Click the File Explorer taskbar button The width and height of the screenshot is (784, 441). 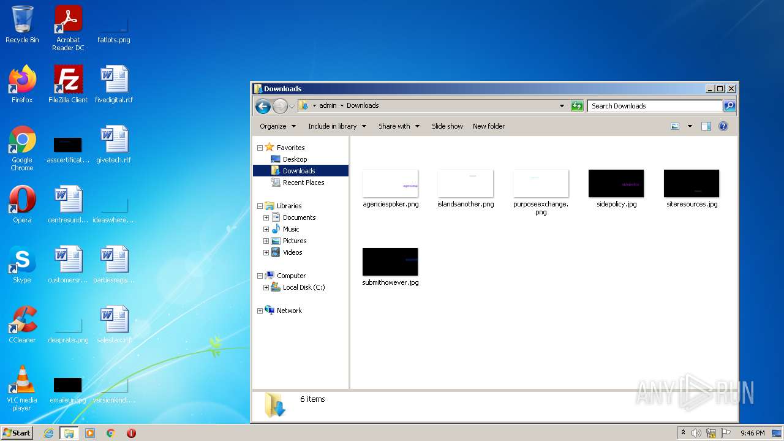[69, 433]
